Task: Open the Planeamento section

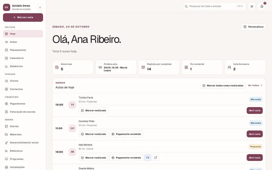Action: pyautogui.click(x=23, y=50)
